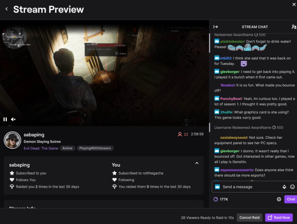
Task: Select the Anime tag
Action: pos(67,148)
